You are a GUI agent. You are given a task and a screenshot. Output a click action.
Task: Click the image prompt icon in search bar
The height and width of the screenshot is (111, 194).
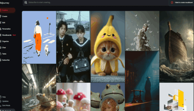(x=26, y=2)
